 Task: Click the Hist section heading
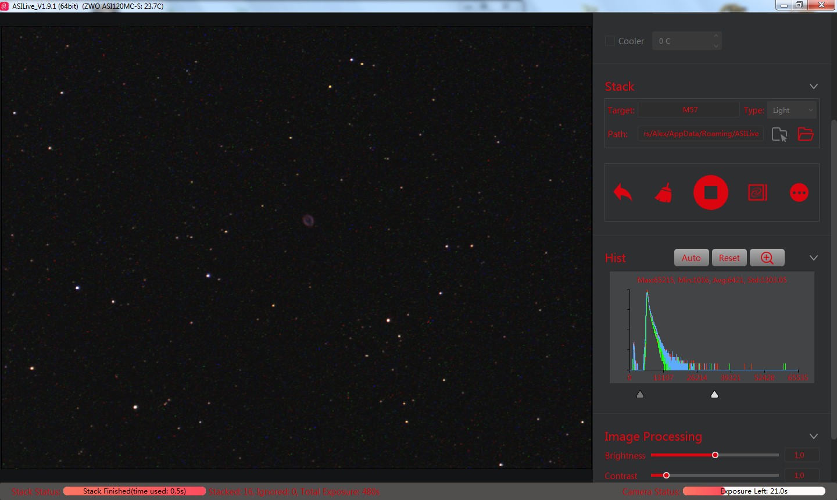click(x=616, y=258)
